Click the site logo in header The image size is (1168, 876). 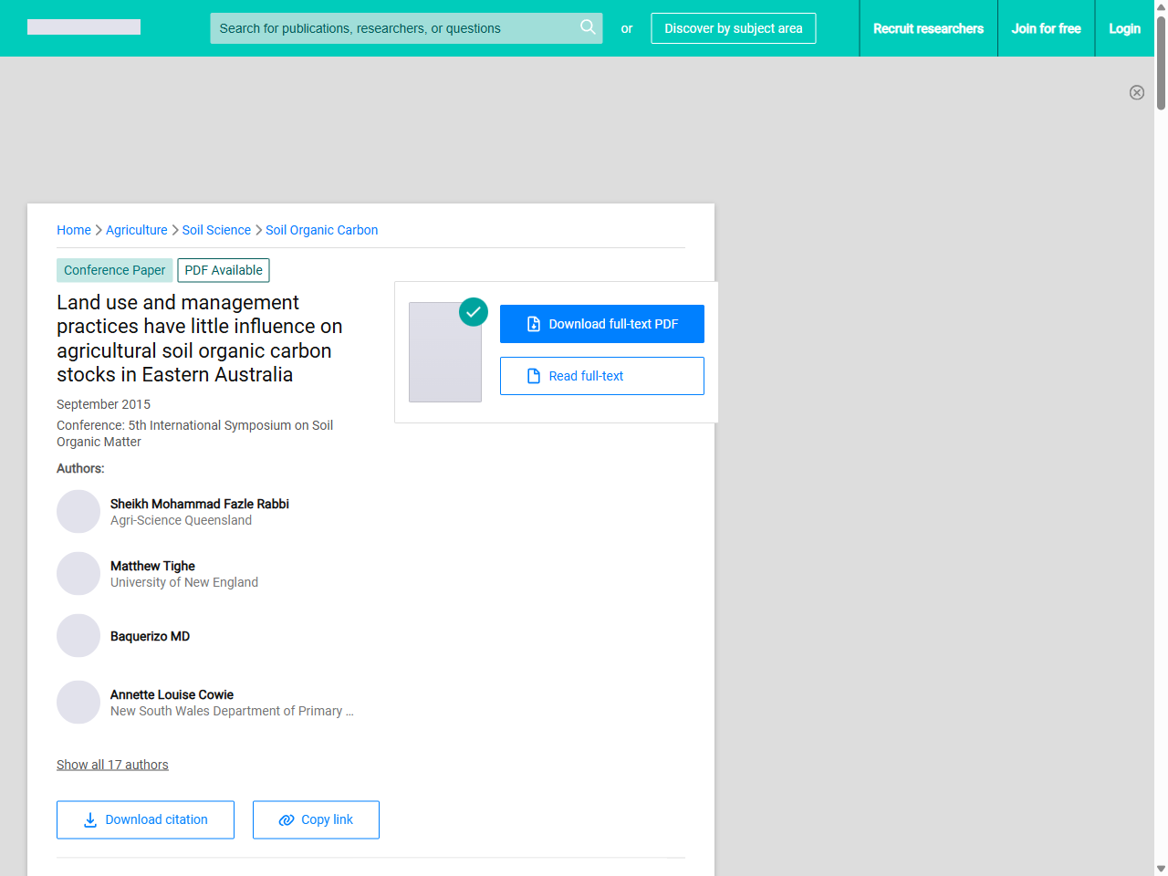(x=84, y=27)
